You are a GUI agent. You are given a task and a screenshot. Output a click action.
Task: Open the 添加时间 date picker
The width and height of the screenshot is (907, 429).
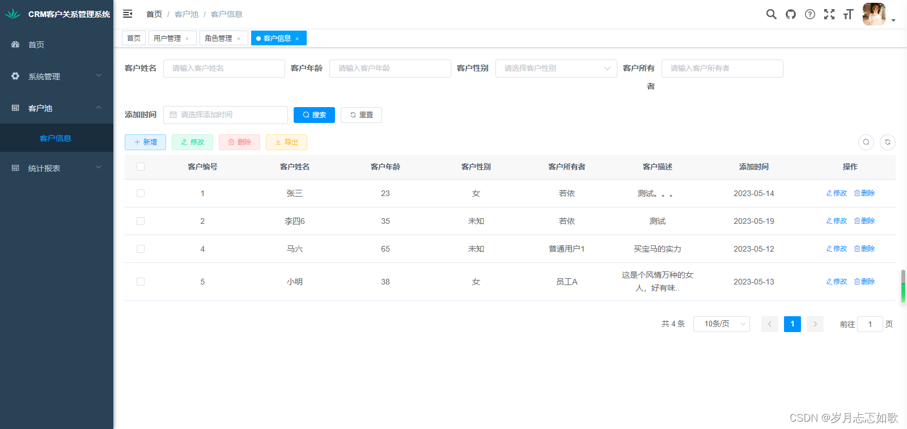click(225, 114)
